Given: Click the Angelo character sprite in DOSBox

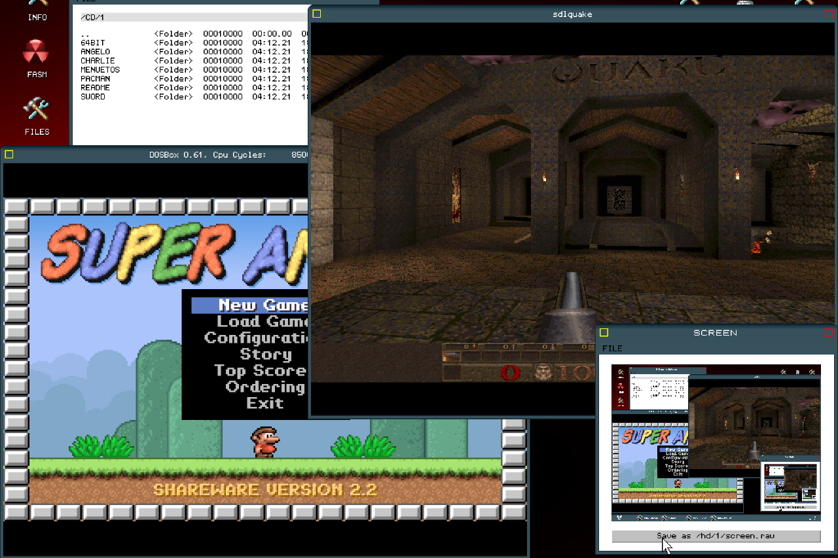Looking at the screenshot, I should pos(265,442).
